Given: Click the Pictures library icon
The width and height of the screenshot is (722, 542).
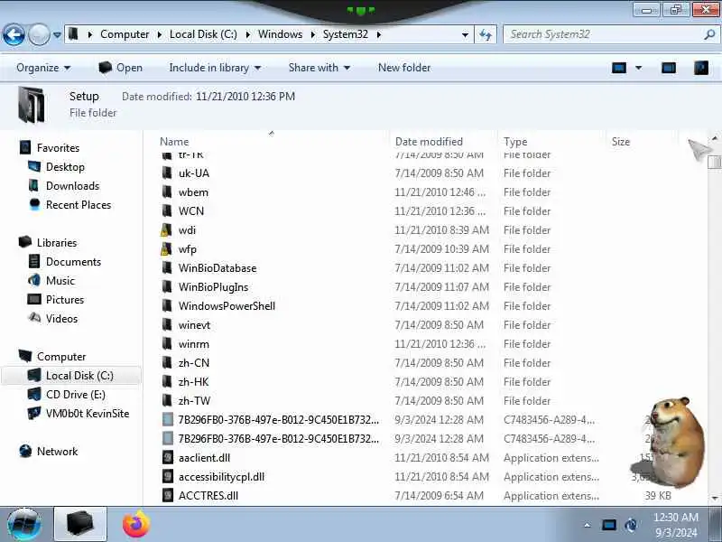Looking at the screenshot, I should (x=34, y=300).
